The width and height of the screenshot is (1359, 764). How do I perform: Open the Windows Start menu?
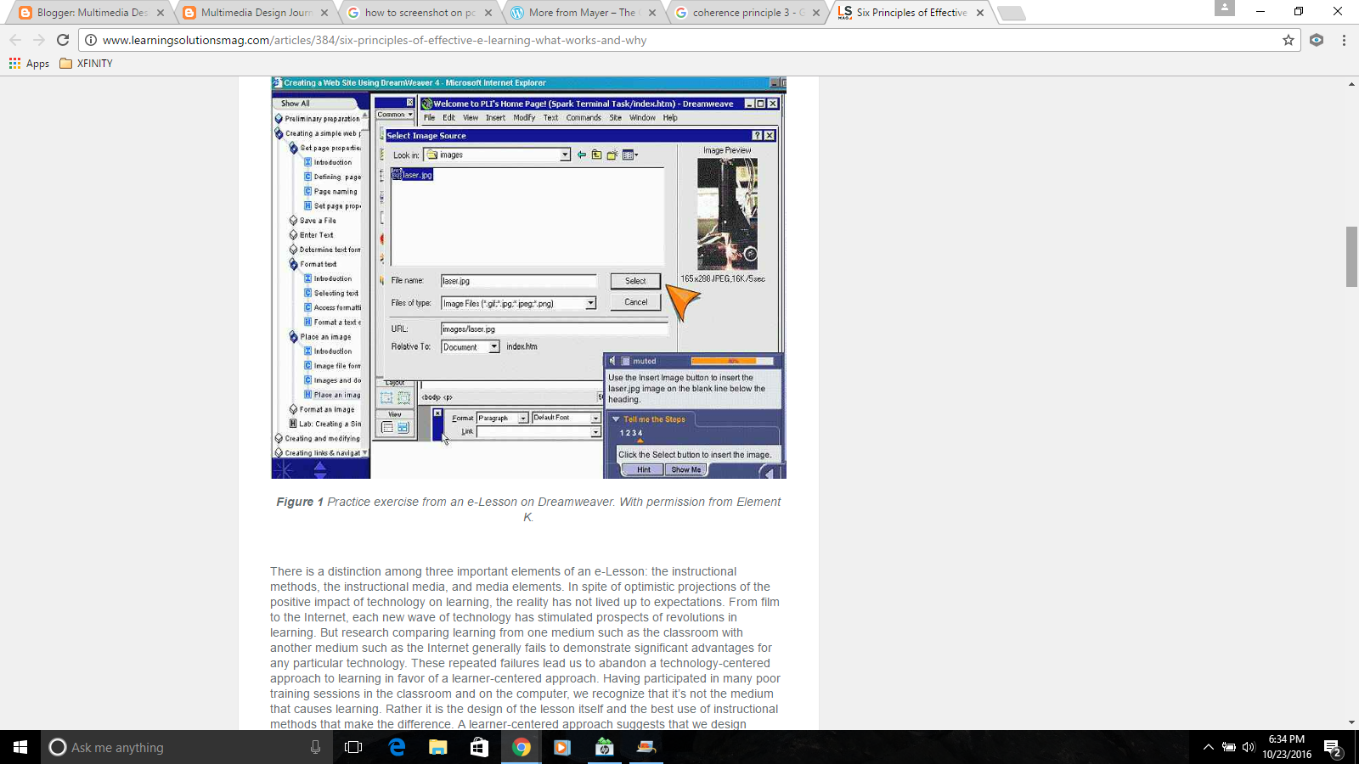[x=20, y=747]
